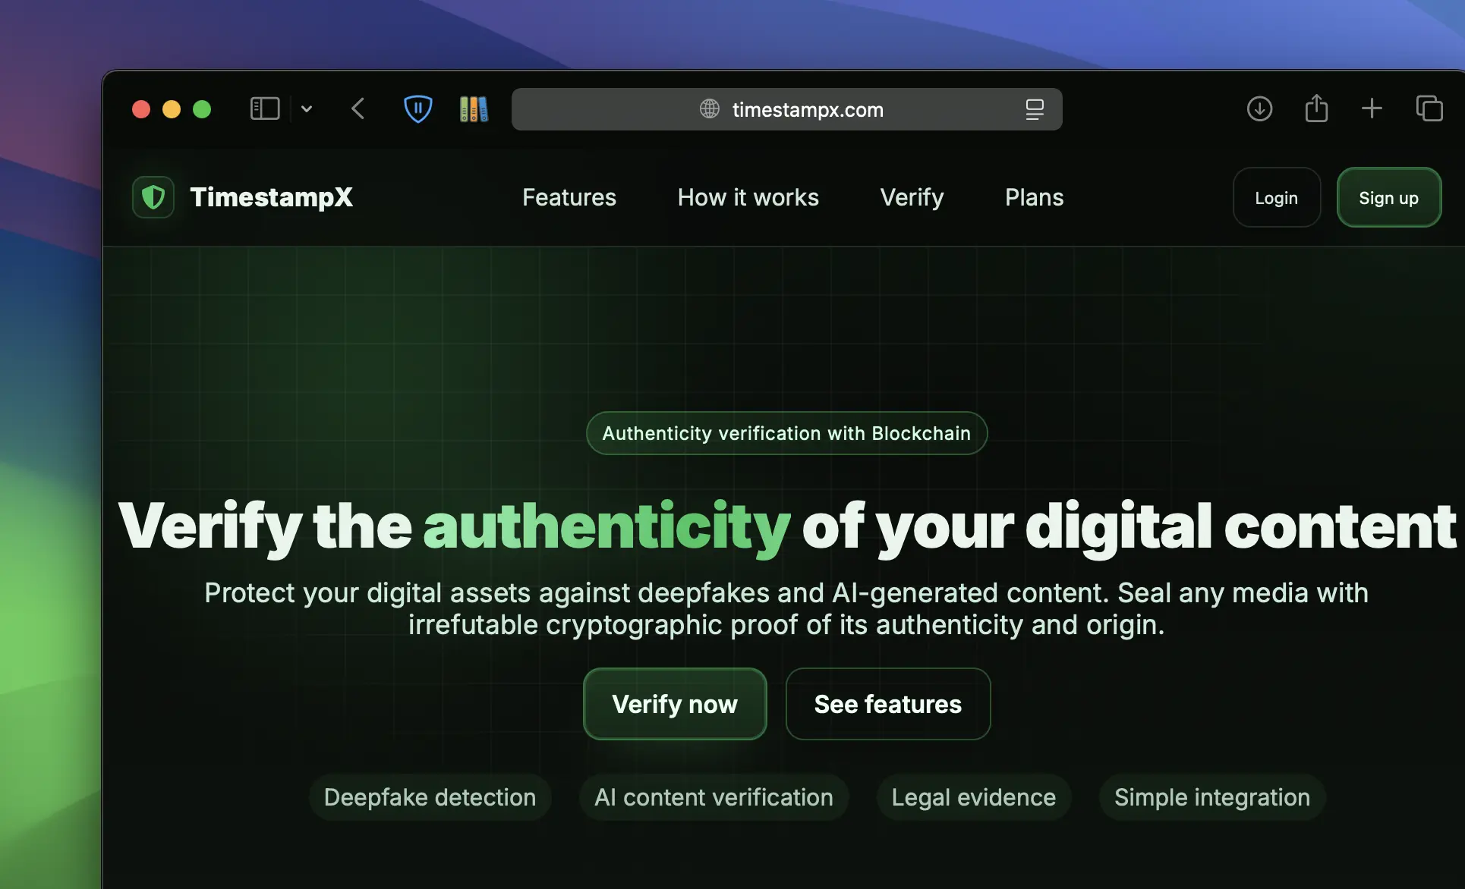Open the Bitwarden shield extension icon

(417, 109)
